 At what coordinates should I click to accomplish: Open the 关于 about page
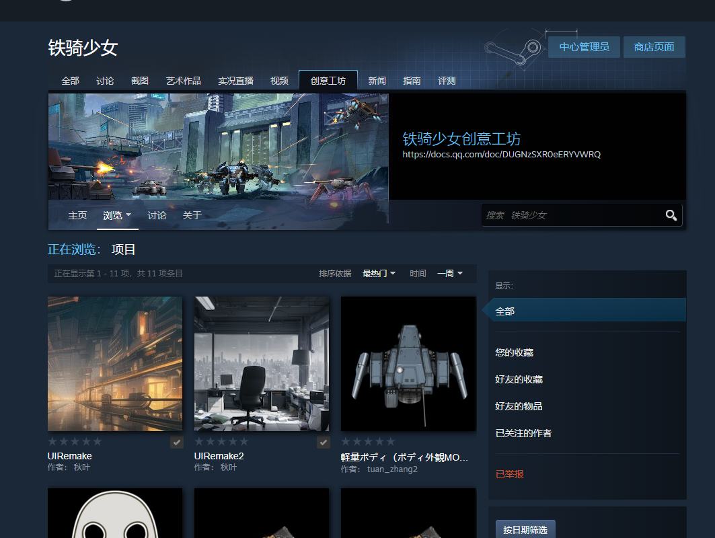[192, 215]
